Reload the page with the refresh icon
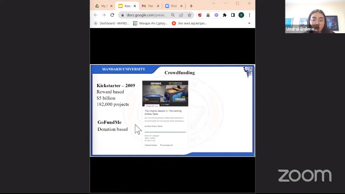 [112, 15]
